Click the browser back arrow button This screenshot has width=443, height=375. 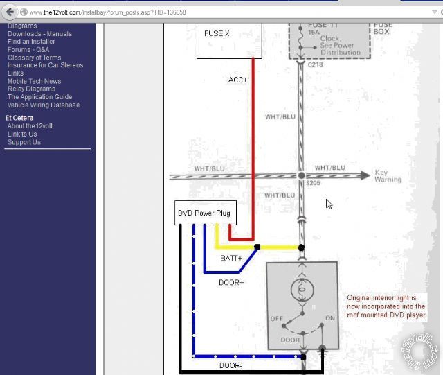tap(10, 12)
